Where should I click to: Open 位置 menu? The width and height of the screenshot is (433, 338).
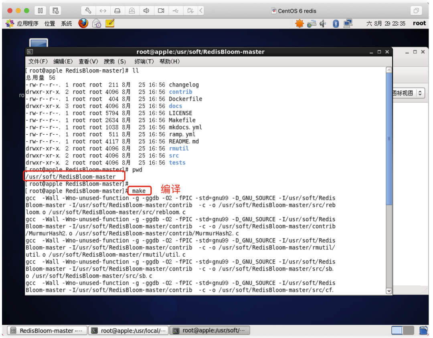click(x=50, y=24)
